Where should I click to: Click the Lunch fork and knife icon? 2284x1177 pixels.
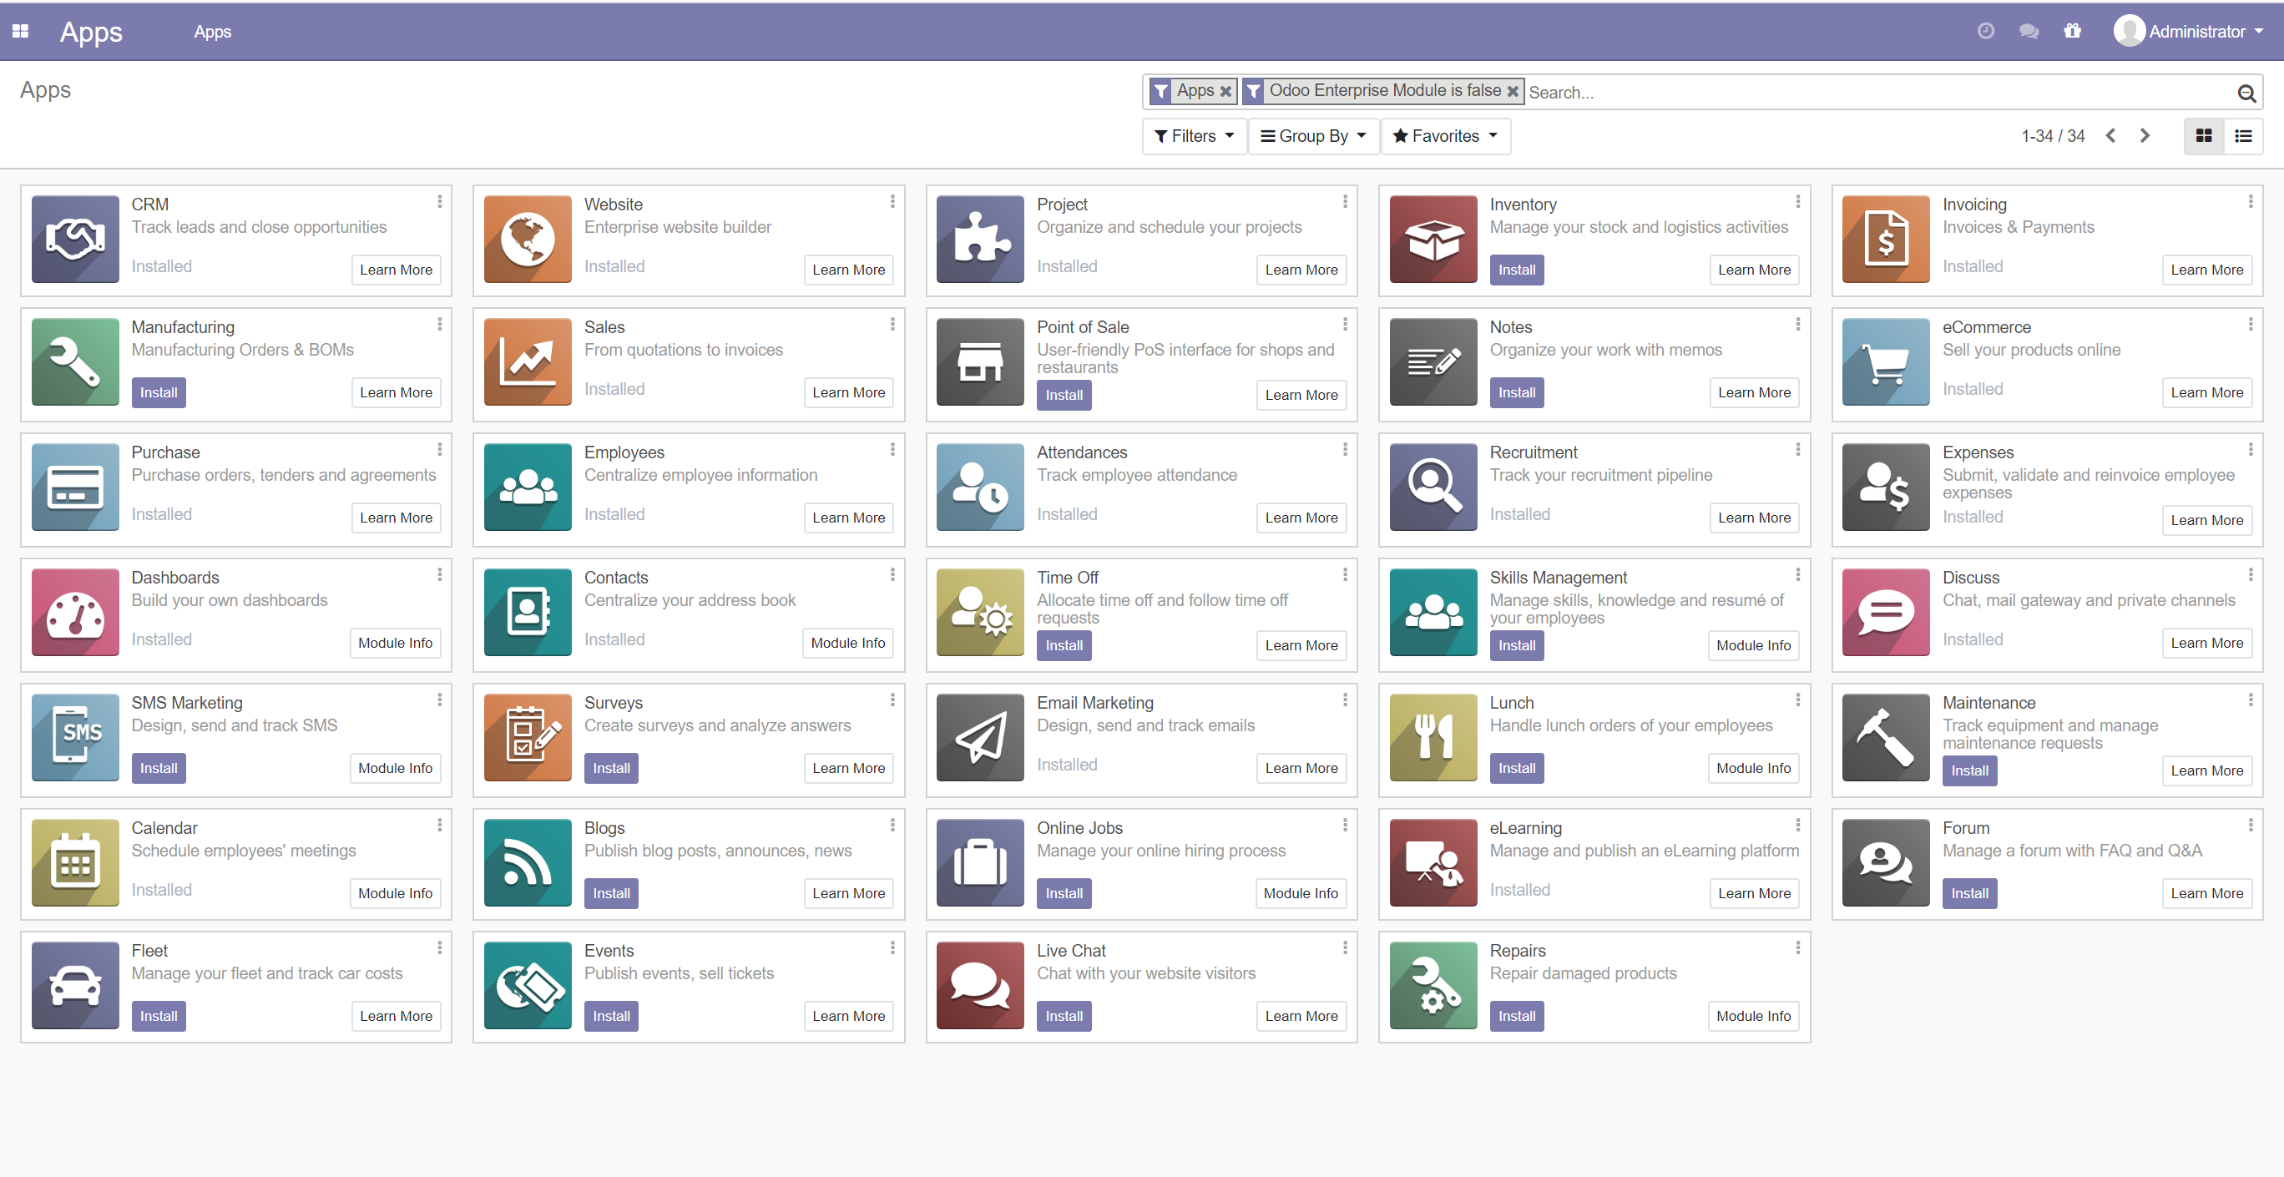coord(1433,736)
